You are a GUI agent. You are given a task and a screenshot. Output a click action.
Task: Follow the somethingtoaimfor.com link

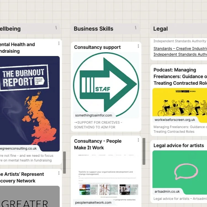point(94,115)
